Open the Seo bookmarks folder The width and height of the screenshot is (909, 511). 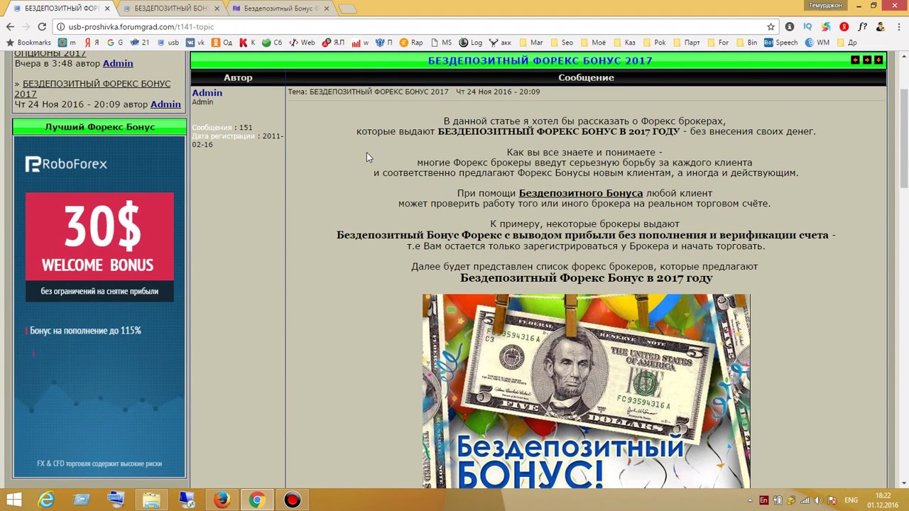(561, 43)
